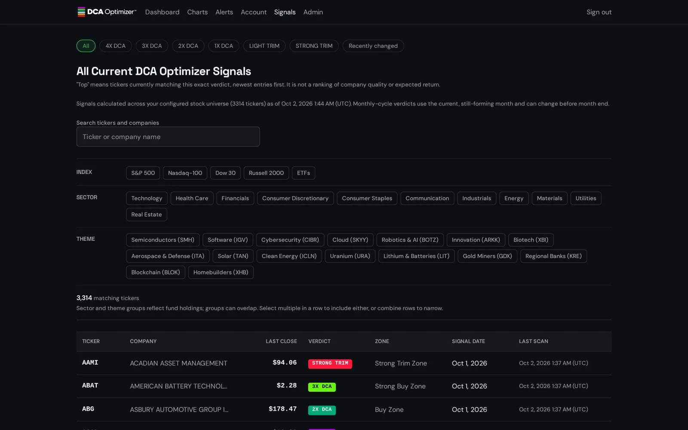Screen dimensions: 688x430
Task: Select the Real Estate sector filter
Action: [147, 215]
